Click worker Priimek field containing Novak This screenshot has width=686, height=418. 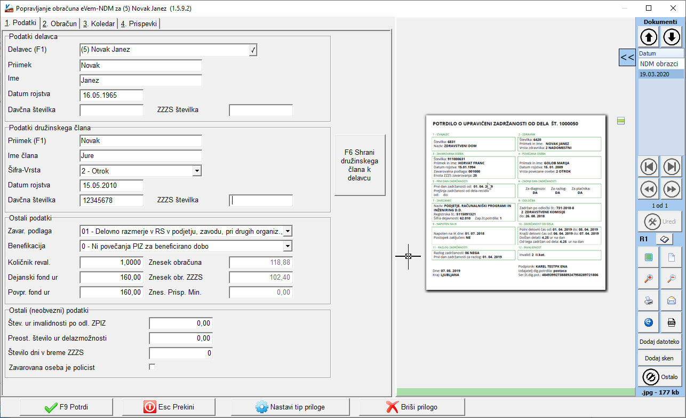(x=141, y=65)
